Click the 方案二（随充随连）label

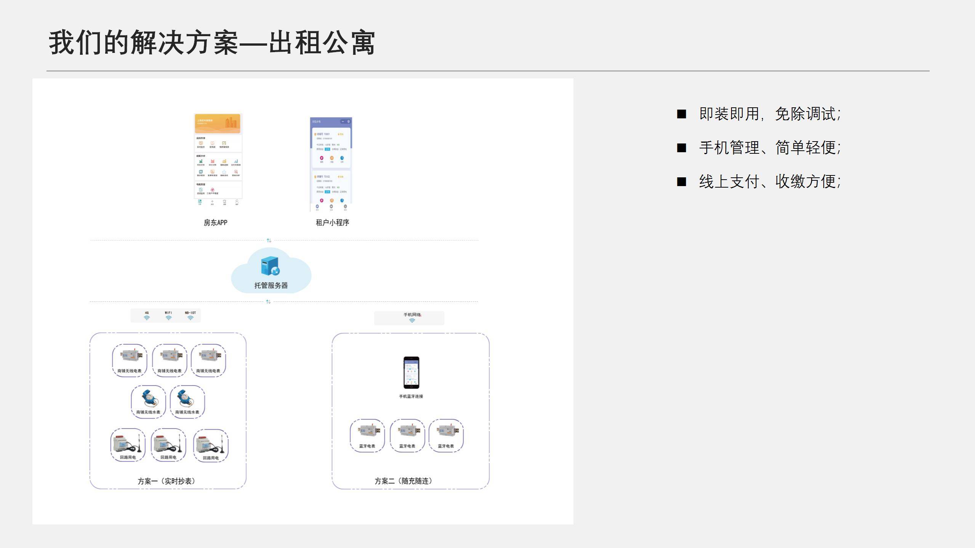403,481
